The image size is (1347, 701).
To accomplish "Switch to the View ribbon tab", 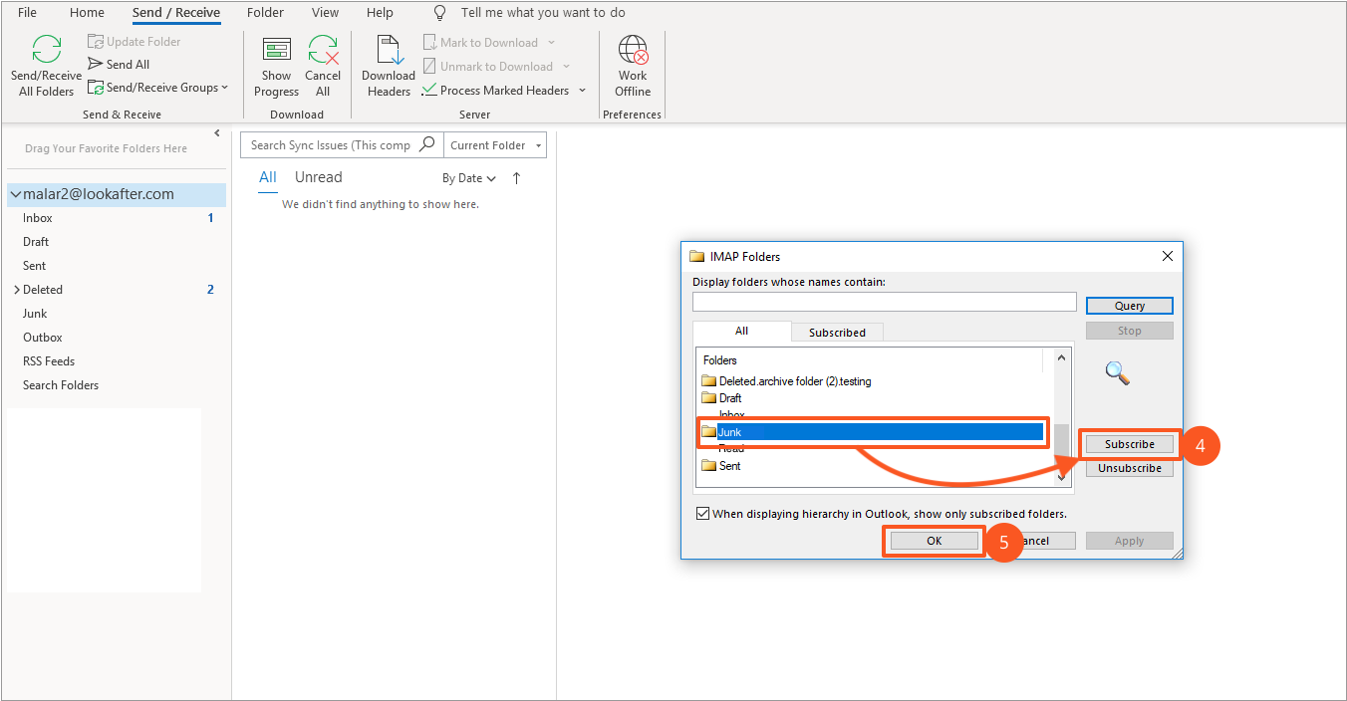I will click(325, 13).
